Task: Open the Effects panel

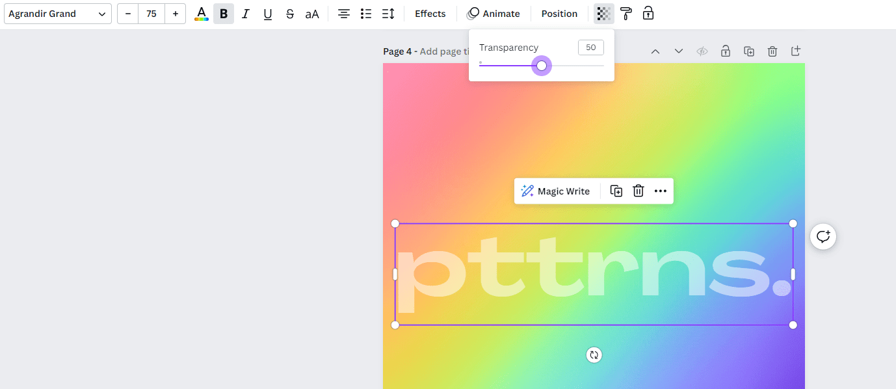Action: point(429,13)
